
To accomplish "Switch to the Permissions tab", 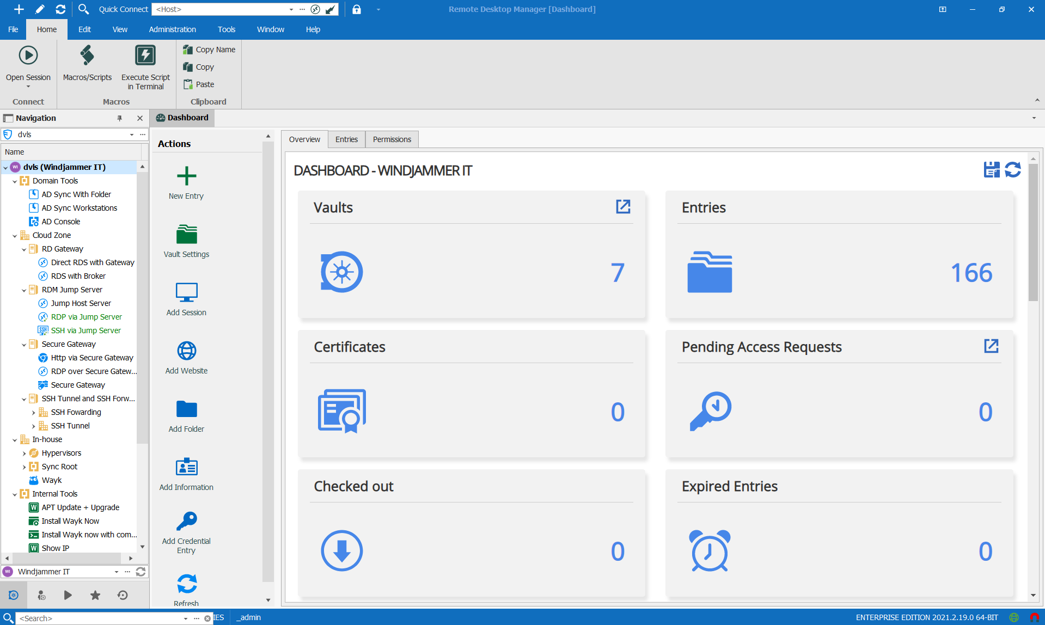I will click(392, 139).
